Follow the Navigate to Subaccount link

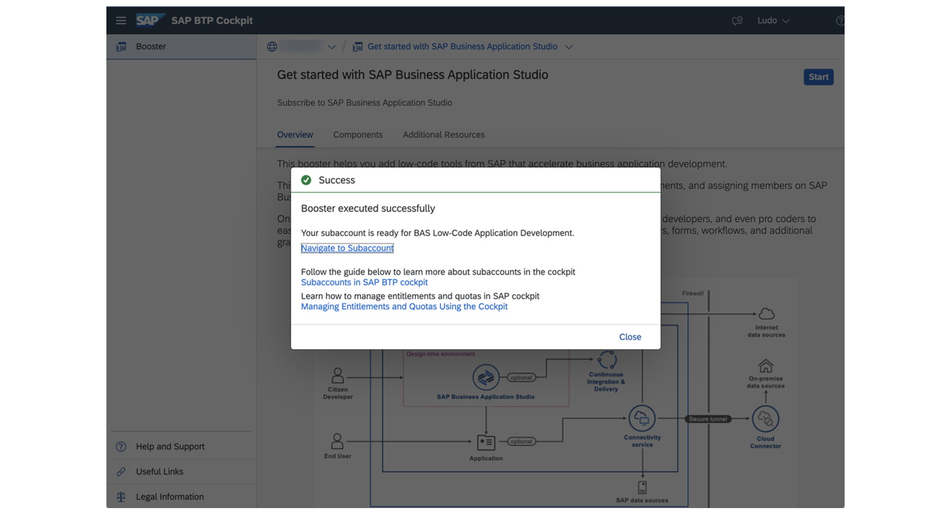347,248
